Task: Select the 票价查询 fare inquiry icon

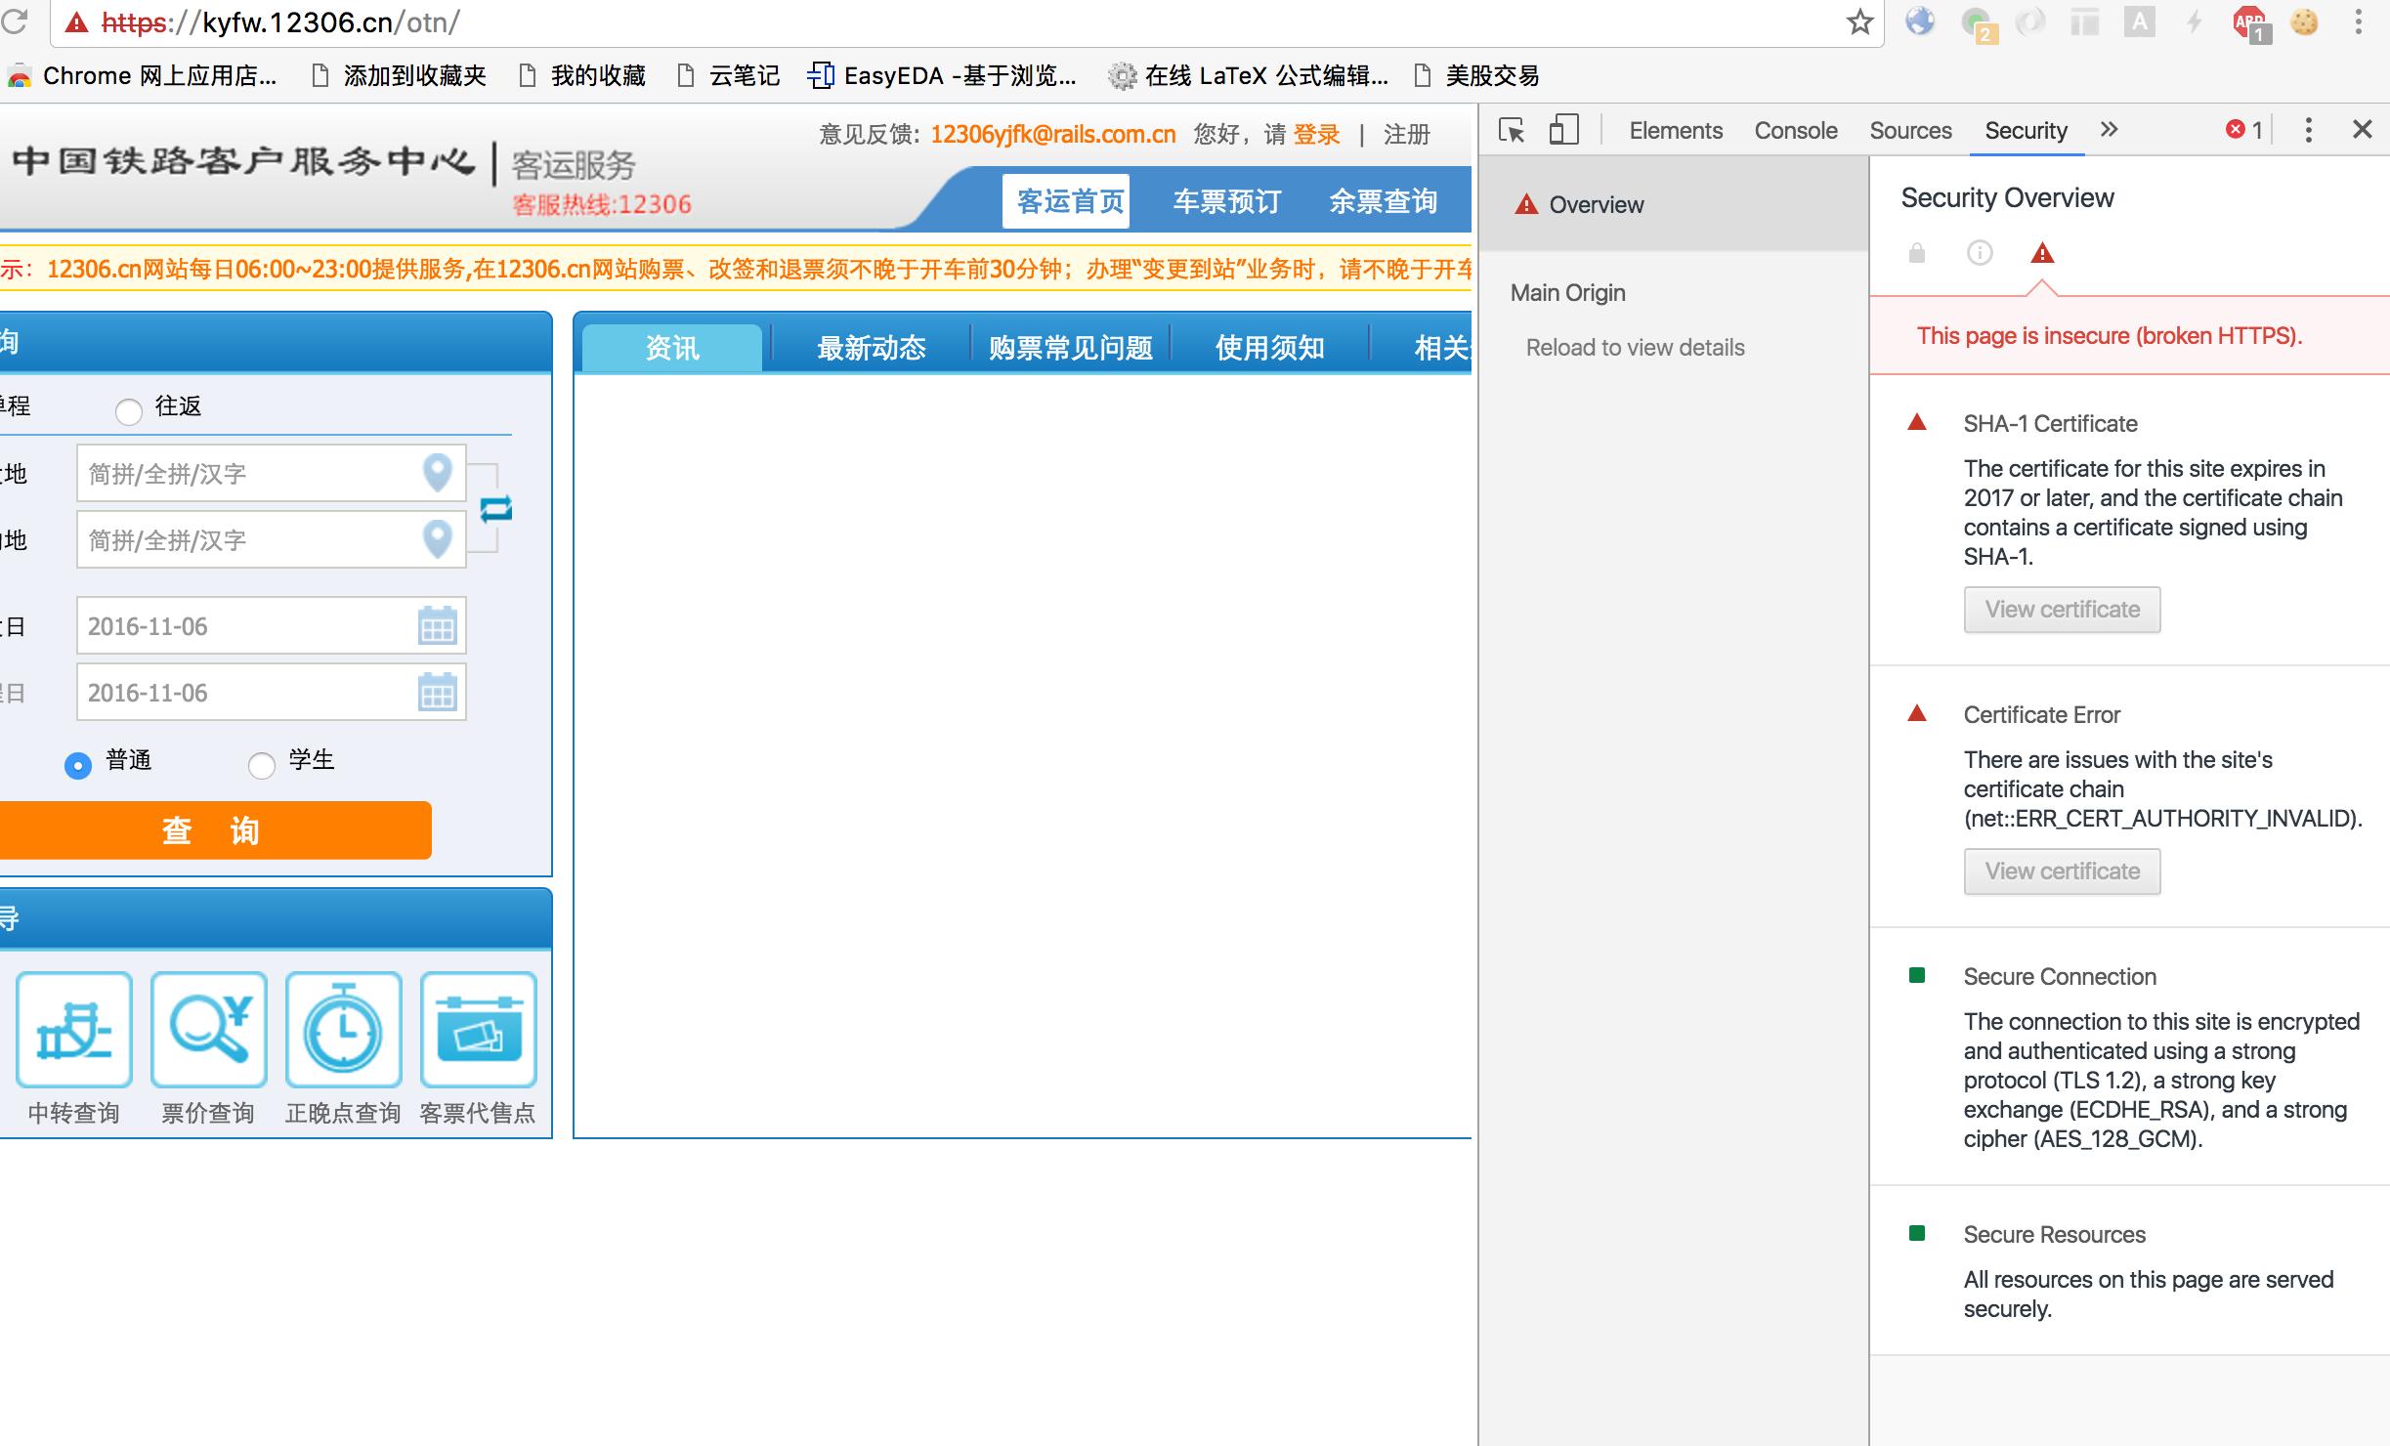Action: point(208,1029)
